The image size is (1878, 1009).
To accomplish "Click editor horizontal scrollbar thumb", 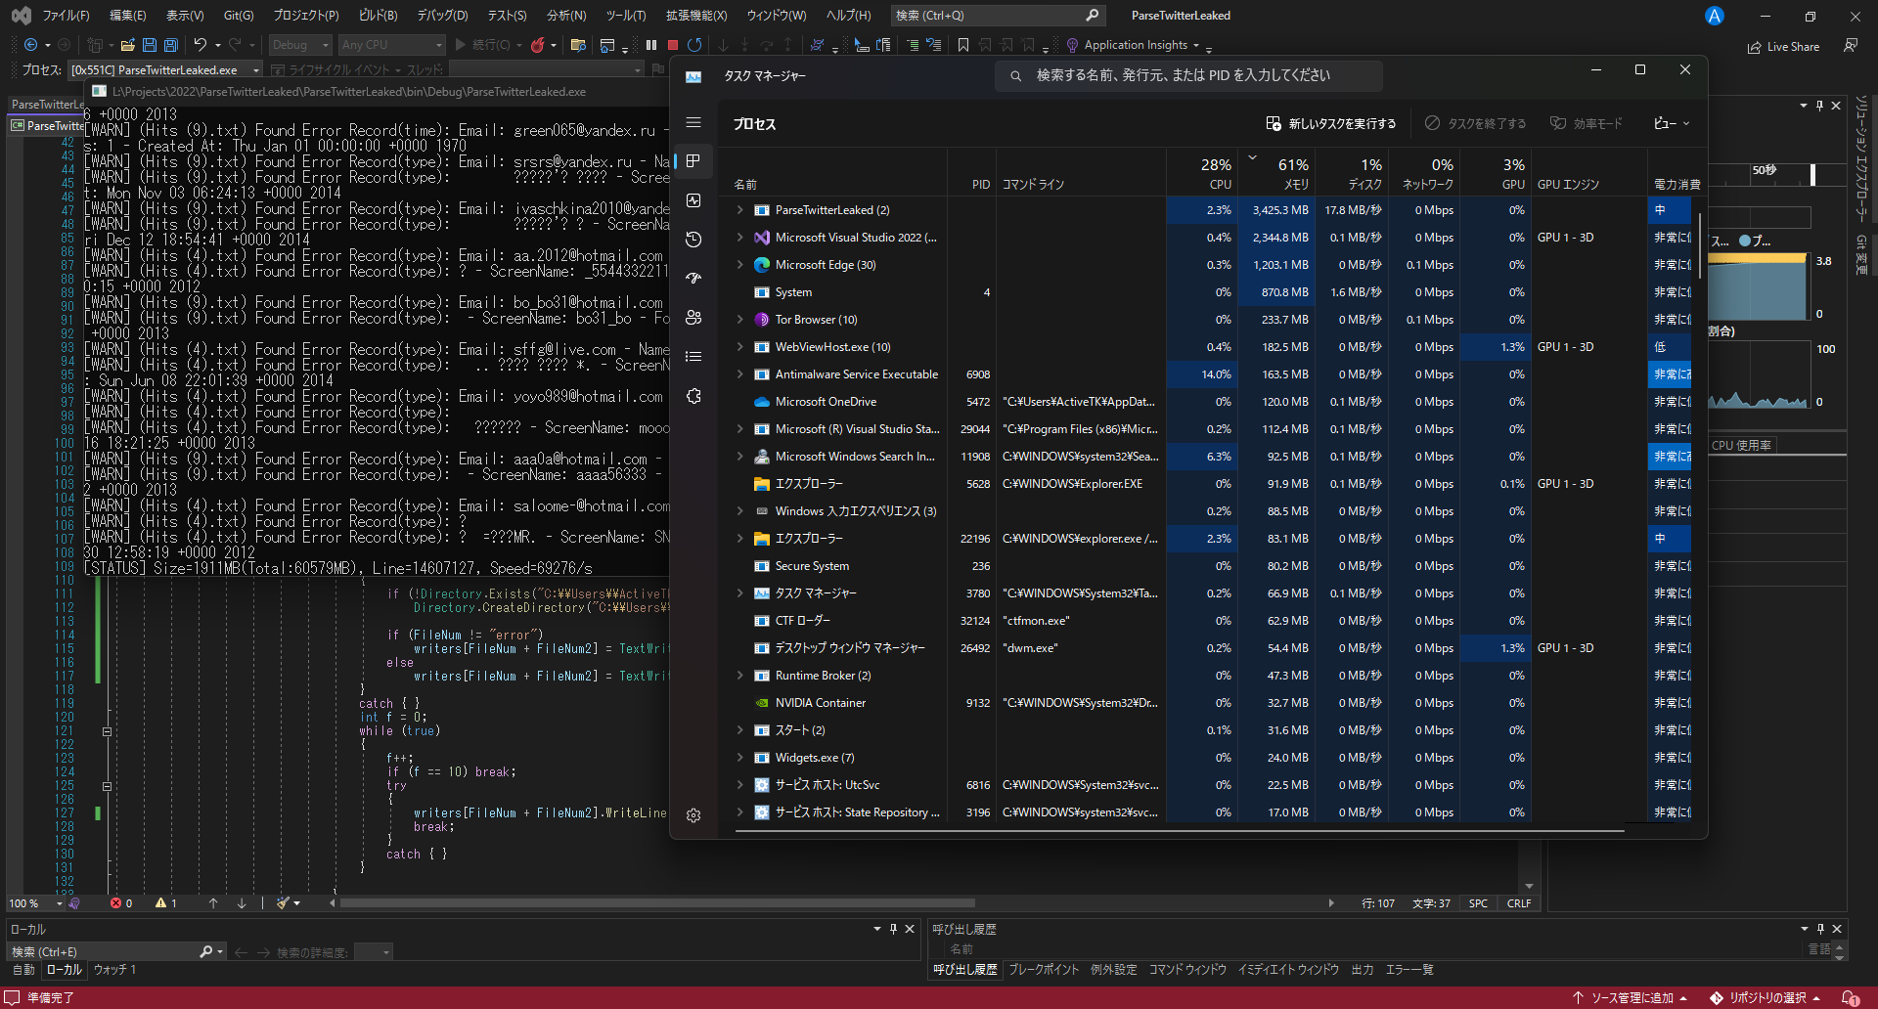I will 657,903.
